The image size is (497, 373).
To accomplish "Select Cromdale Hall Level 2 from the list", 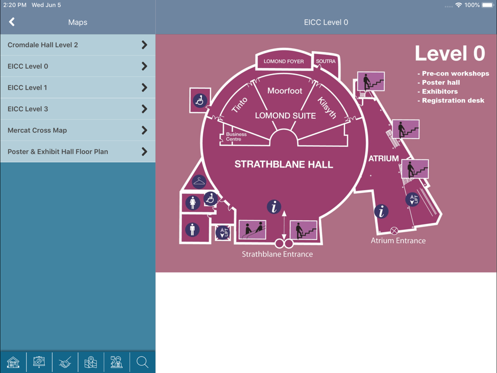I will coord(78,45).
